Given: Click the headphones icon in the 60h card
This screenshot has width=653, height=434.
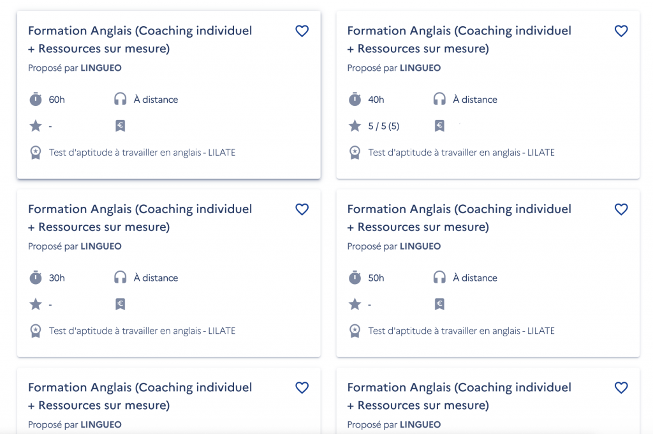Looking at the screenshot, I should tap(121, 99).
